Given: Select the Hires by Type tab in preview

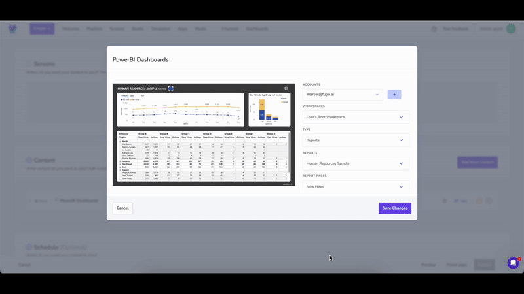Looking at the screenshot, I should (x=127, y=95).
